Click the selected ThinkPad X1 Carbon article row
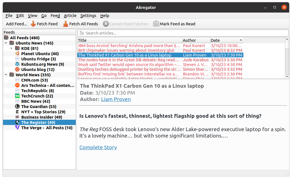Screen dimensions: 292x179 click(160, 55)
